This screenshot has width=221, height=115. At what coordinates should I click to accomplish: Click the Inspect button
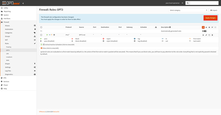(214, 10)
